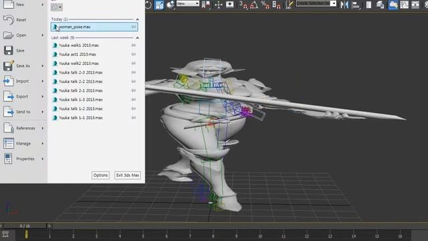428x241 pixels.
Task: Expand the Import submenu arrow
Action: [x=43, y=81]
